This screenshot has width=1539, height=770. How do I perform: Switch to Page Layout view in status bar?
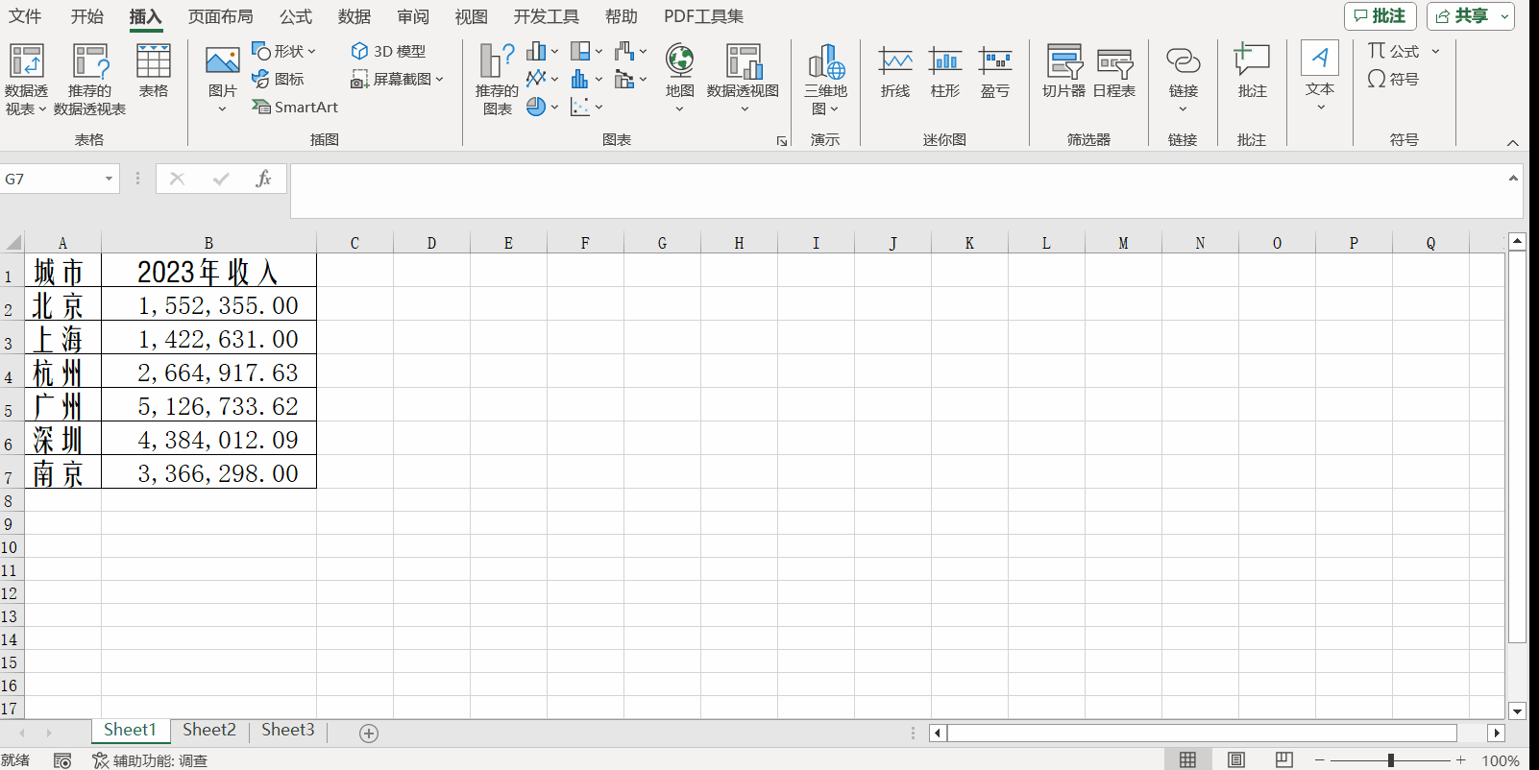[x=1236, y=760]
